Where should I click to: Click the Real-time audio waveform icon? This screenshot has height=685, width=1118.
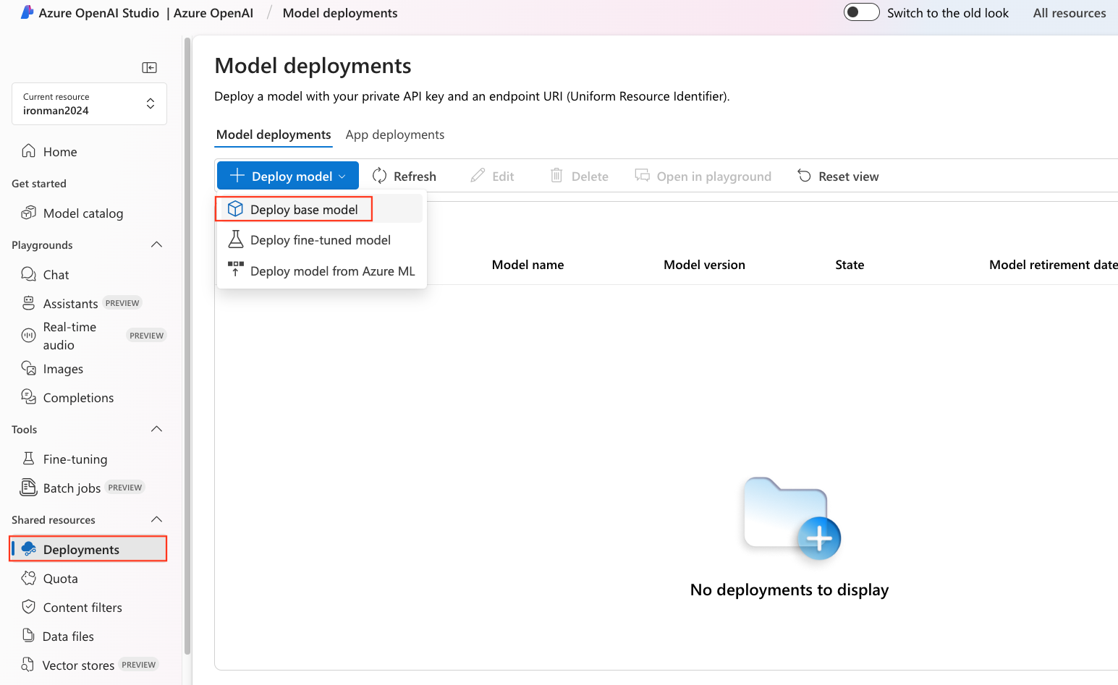[x=28, y=335]
